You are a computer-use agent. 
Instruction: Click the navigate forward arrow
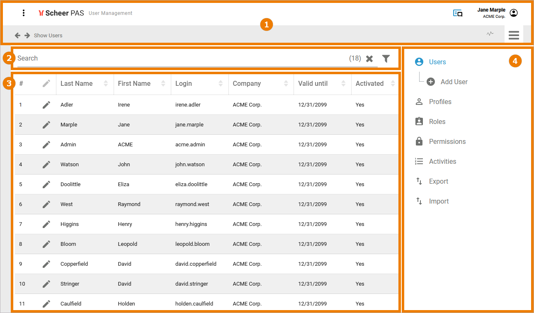pyautogui.click(x=27, y=35)
